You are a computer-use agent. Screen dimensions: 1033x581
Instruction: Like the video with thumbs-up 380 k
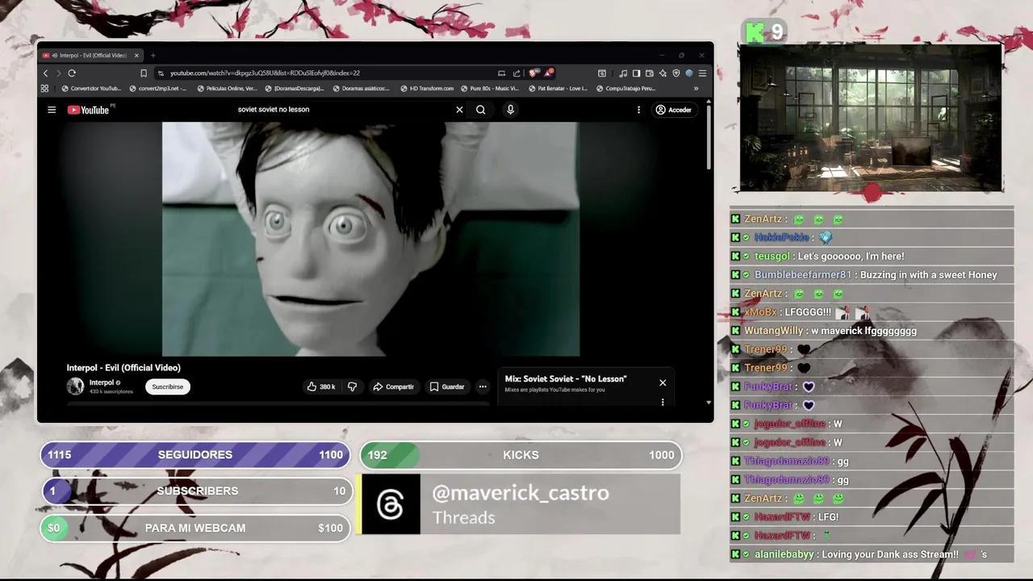pos(320,387)
